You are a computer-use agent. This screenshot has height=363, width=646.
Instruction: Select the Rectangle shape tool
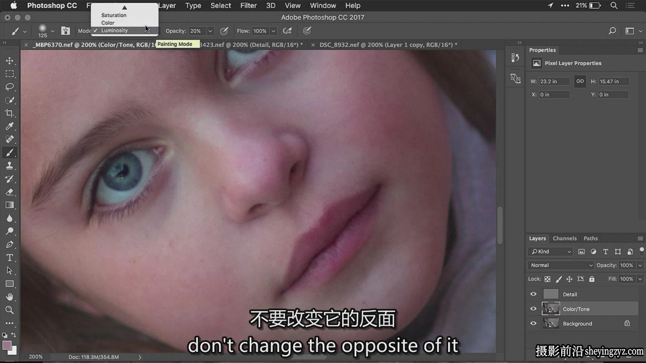tap(10, 284)
